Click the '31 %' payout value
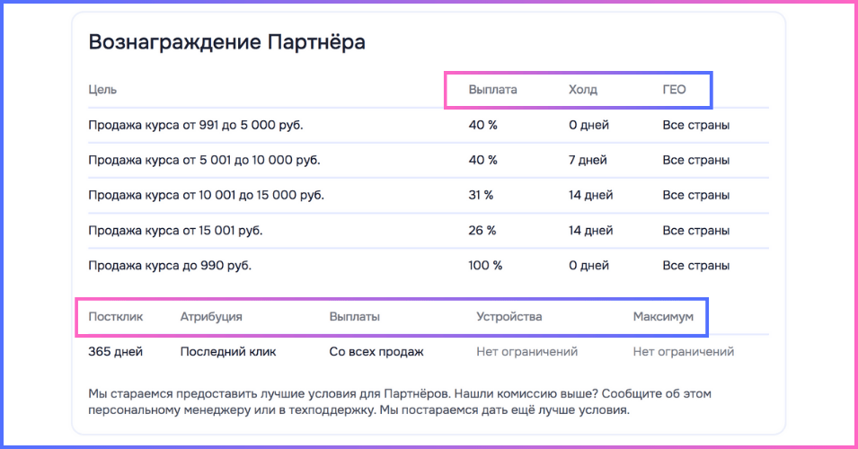The width and height of the screenshot is (858, 449). point(481,195)
